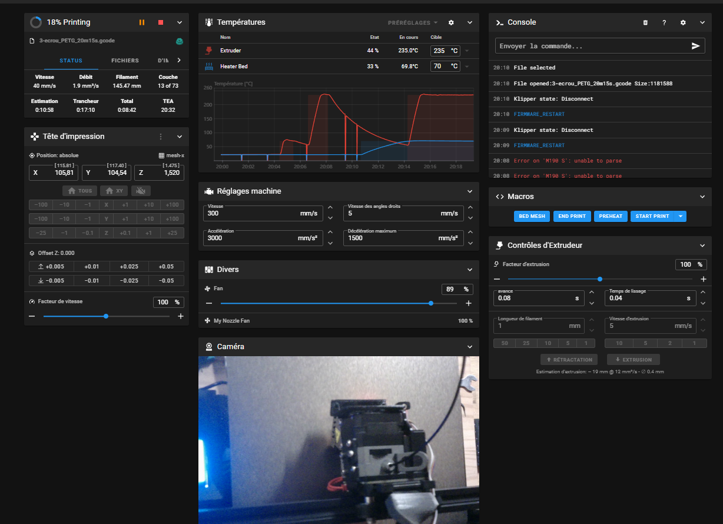723x524 pixels.
Task: Open the PRÉRÉGLAGES presets dropdown
Action: tap(413, 22)
